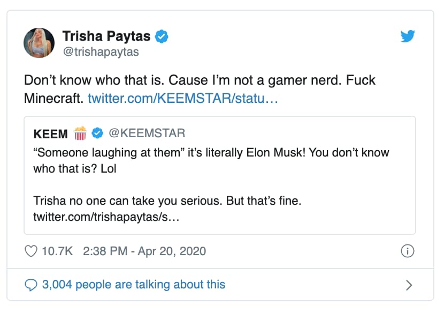Click the Twitter info circle icon
The image size is (444, 312).
coord(407,251)
